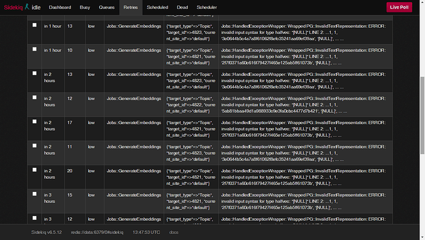This screenshot has width=425, height=240.
Task: Tick checkbox for the 'in 1 hour' job with 10 retries
Action: (34, 49)
